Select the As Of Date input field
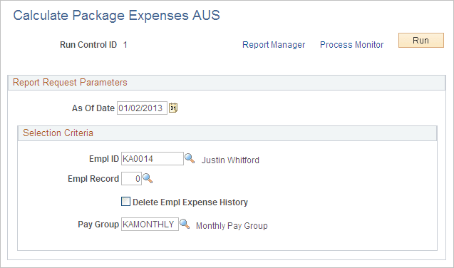This screenshot has height=268, width=454. [142, 108]
